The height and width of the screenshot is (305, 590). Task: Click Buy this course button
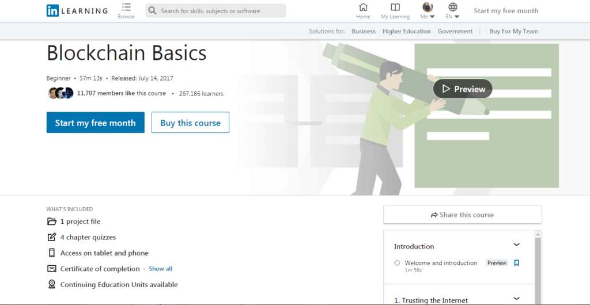click(x=190, y=123)
